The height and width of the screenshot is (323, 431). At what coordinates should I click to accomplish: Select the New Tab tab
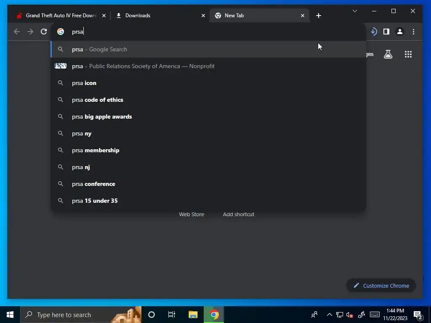point(259,16)
